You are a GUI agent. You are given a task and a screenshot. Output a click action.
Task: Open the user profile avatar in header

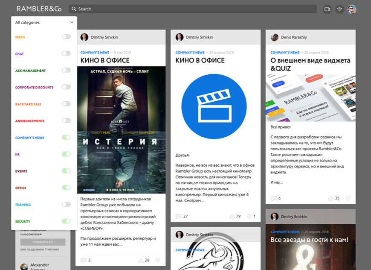pyautogui.click(x=352, y=9)
